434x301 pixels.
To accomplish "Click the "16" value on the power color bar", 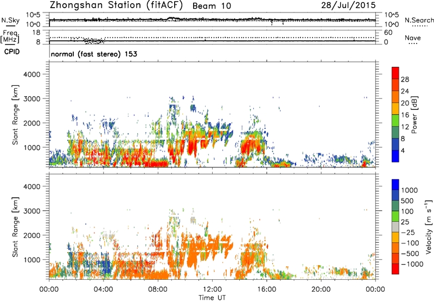I will click(405, 115).
